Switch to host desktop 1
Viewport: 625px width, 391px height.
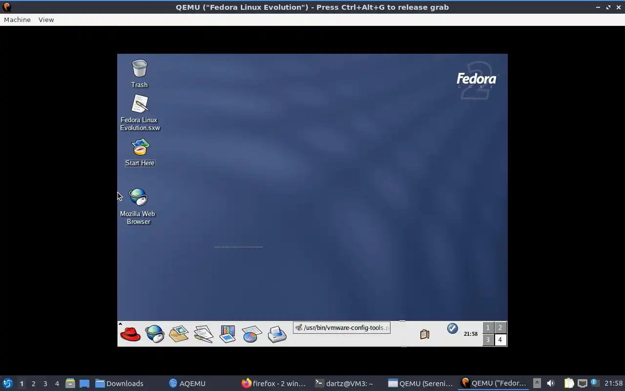21,384
